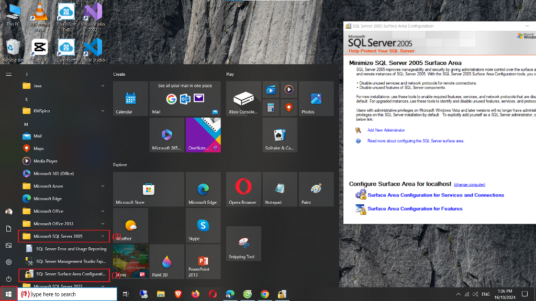Image resolution: width=536 pixels, height=301 pixels.
Task: Open Surface Area Configuration for Services and Connections
Action: (x=435, y=195)
